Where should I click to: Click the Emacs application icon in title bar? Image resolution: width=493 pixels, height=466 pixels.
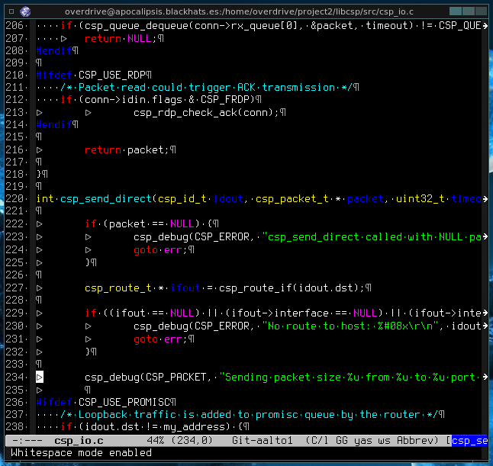tap(25, 11)
